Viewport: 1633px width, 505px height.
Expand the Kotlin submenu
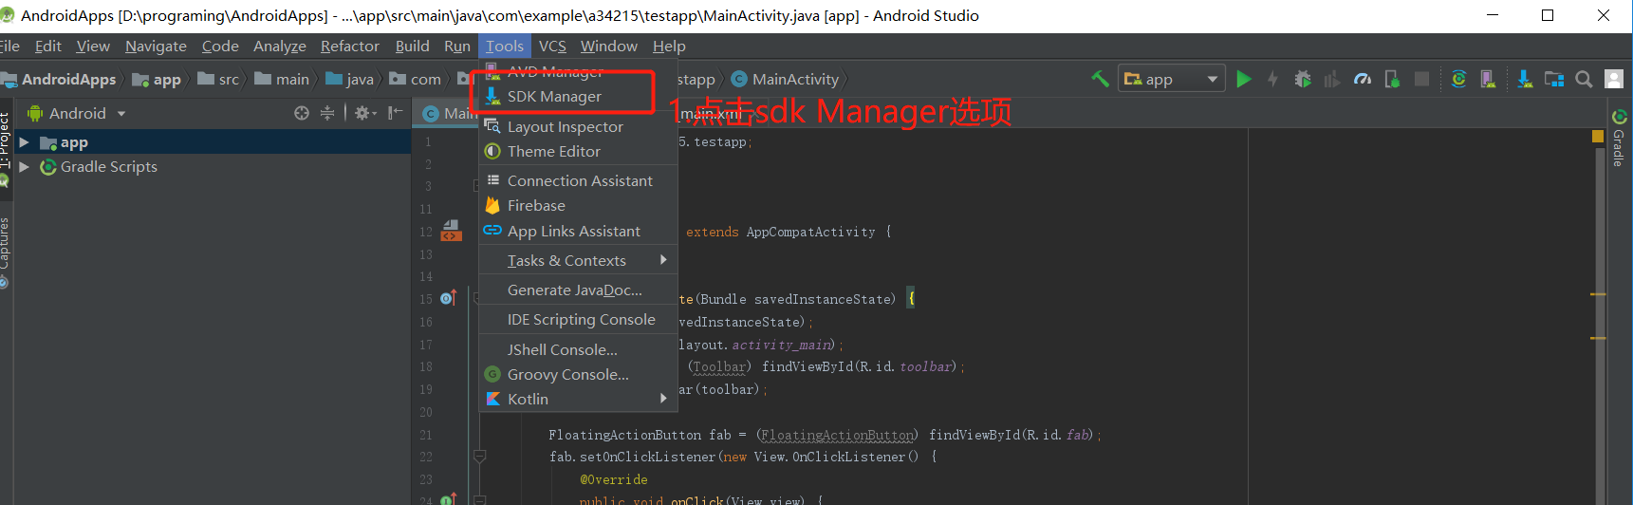pyautogui.click(x=578, y=400)
